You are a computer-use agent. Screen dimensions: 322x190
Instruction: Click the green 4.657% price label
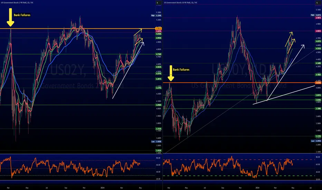(x=318, y=41)
